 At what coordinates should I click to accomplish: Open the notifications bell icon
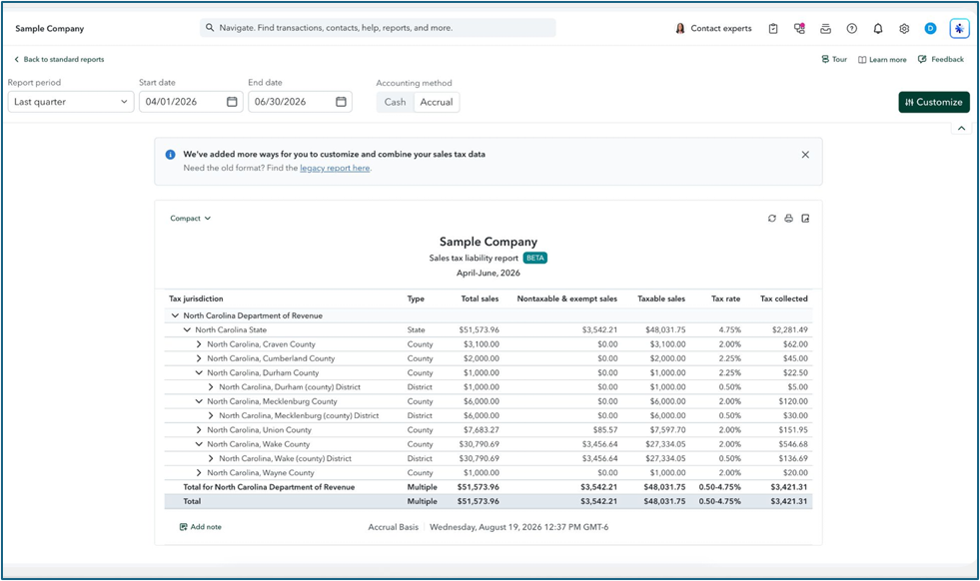877,29
